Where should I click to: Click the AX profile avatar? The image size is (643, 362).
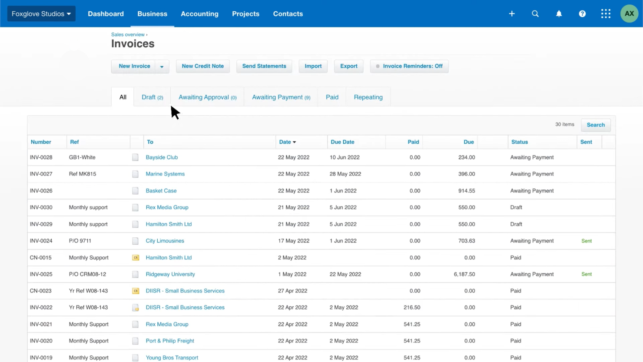coord(629,13)
